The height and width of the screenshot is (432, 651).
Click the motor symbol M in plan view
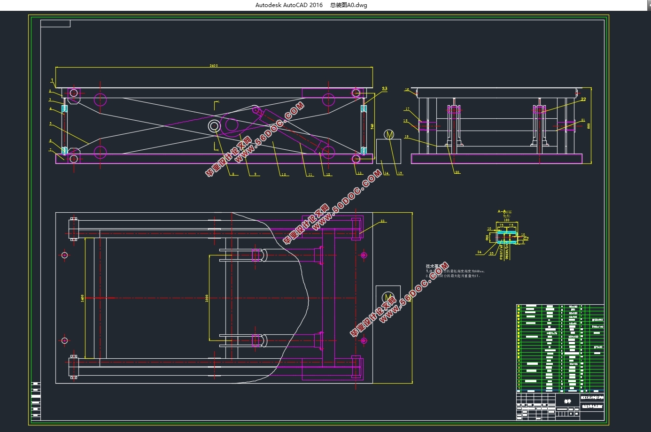pyautogui.click(x=388, y=297)
